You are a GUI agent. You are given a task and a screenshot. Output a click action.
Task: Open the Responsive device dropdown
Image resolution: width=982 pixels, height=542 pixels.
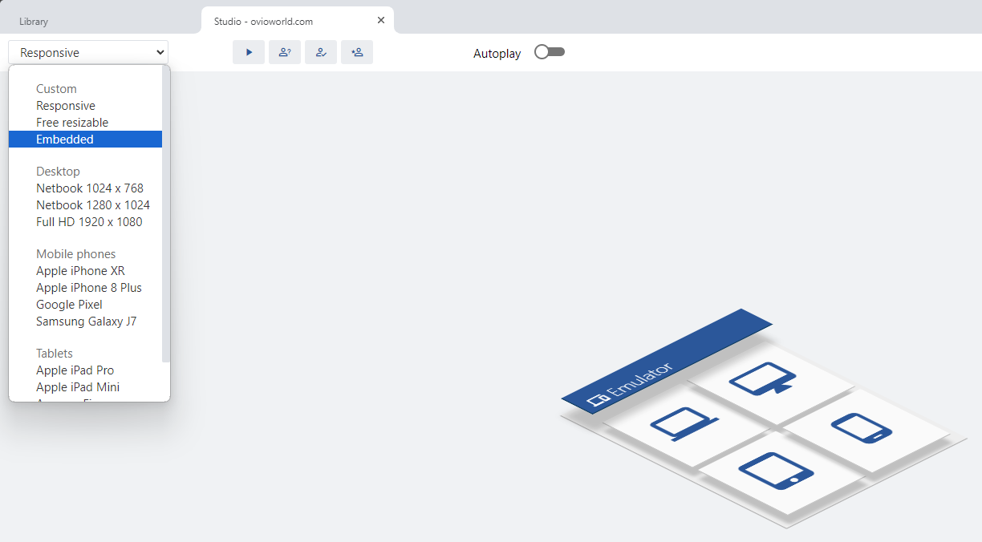(88, 52)
